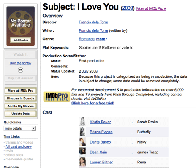The width and height of the screenshot is (196, 168).
Task: Open Lauren Bittner's headshot thumbnail
Action: [82, 162]
